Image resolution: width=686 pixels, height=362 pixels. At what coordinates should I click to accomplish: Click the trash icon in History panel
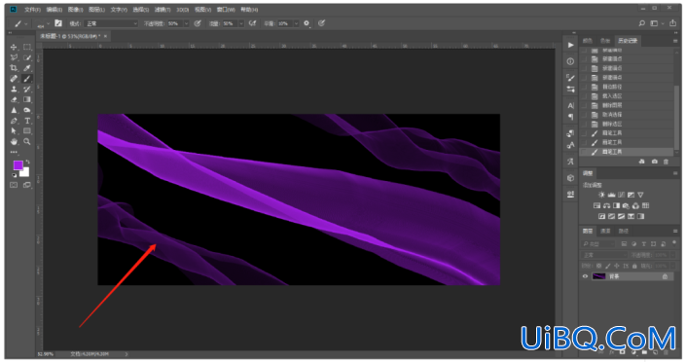click(x=666, y=162)
